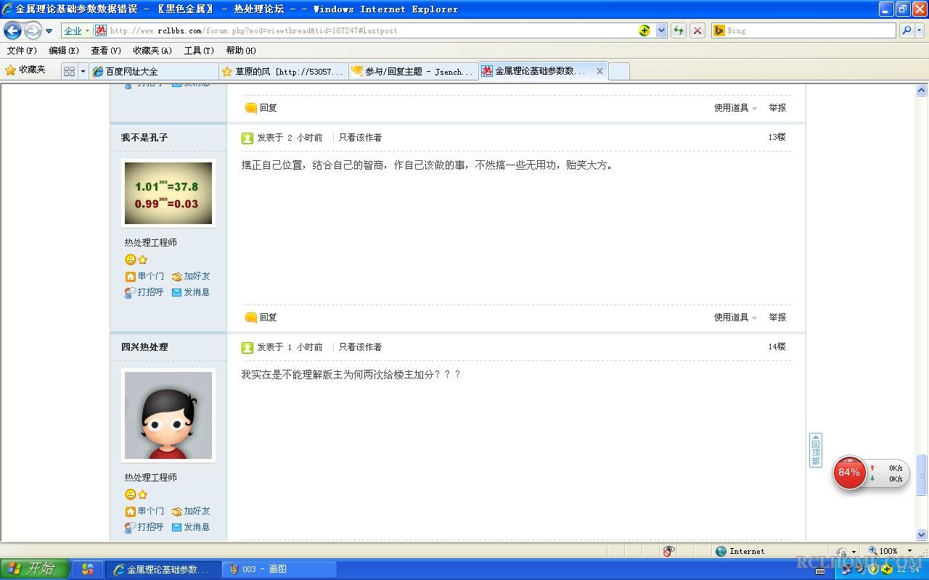Click the avatar of 我不是孔子

pos(168,193)
